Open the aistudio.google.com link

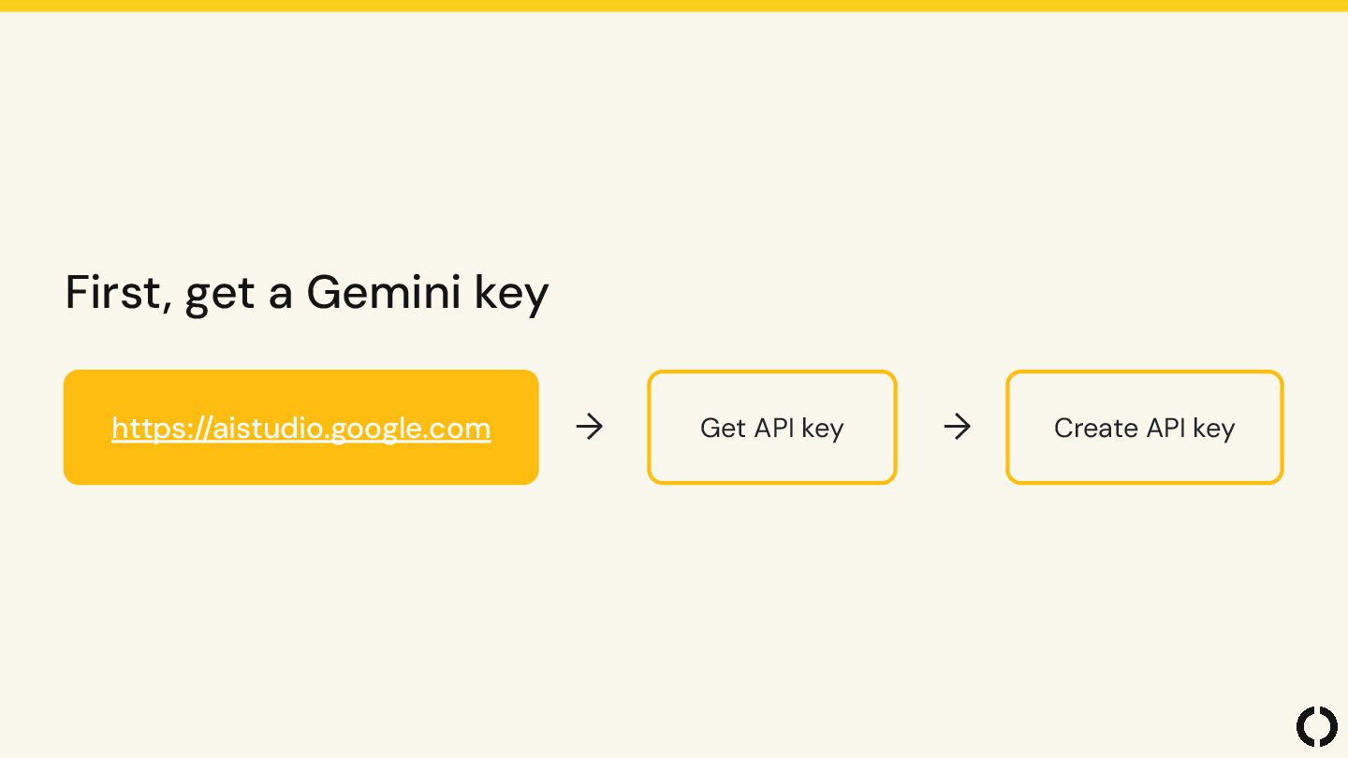point(300,428)
